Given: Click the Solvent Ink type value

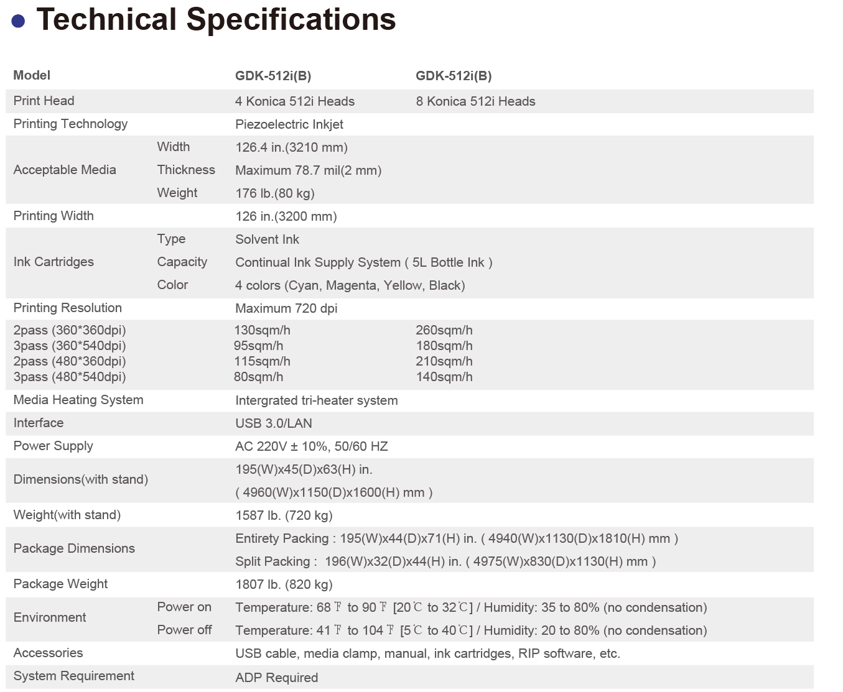Looking at the screenshot, I should coord(267,239).
